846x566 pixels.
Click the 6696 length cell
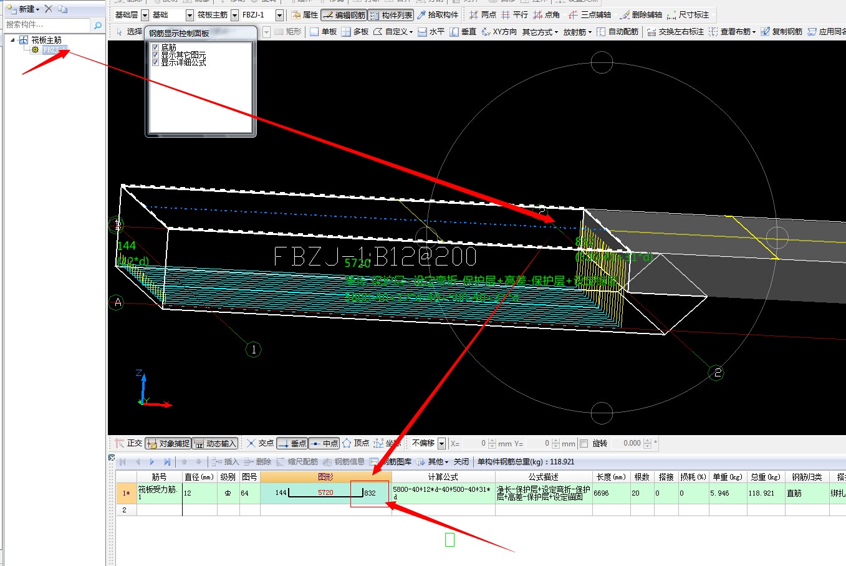(611, 493)
